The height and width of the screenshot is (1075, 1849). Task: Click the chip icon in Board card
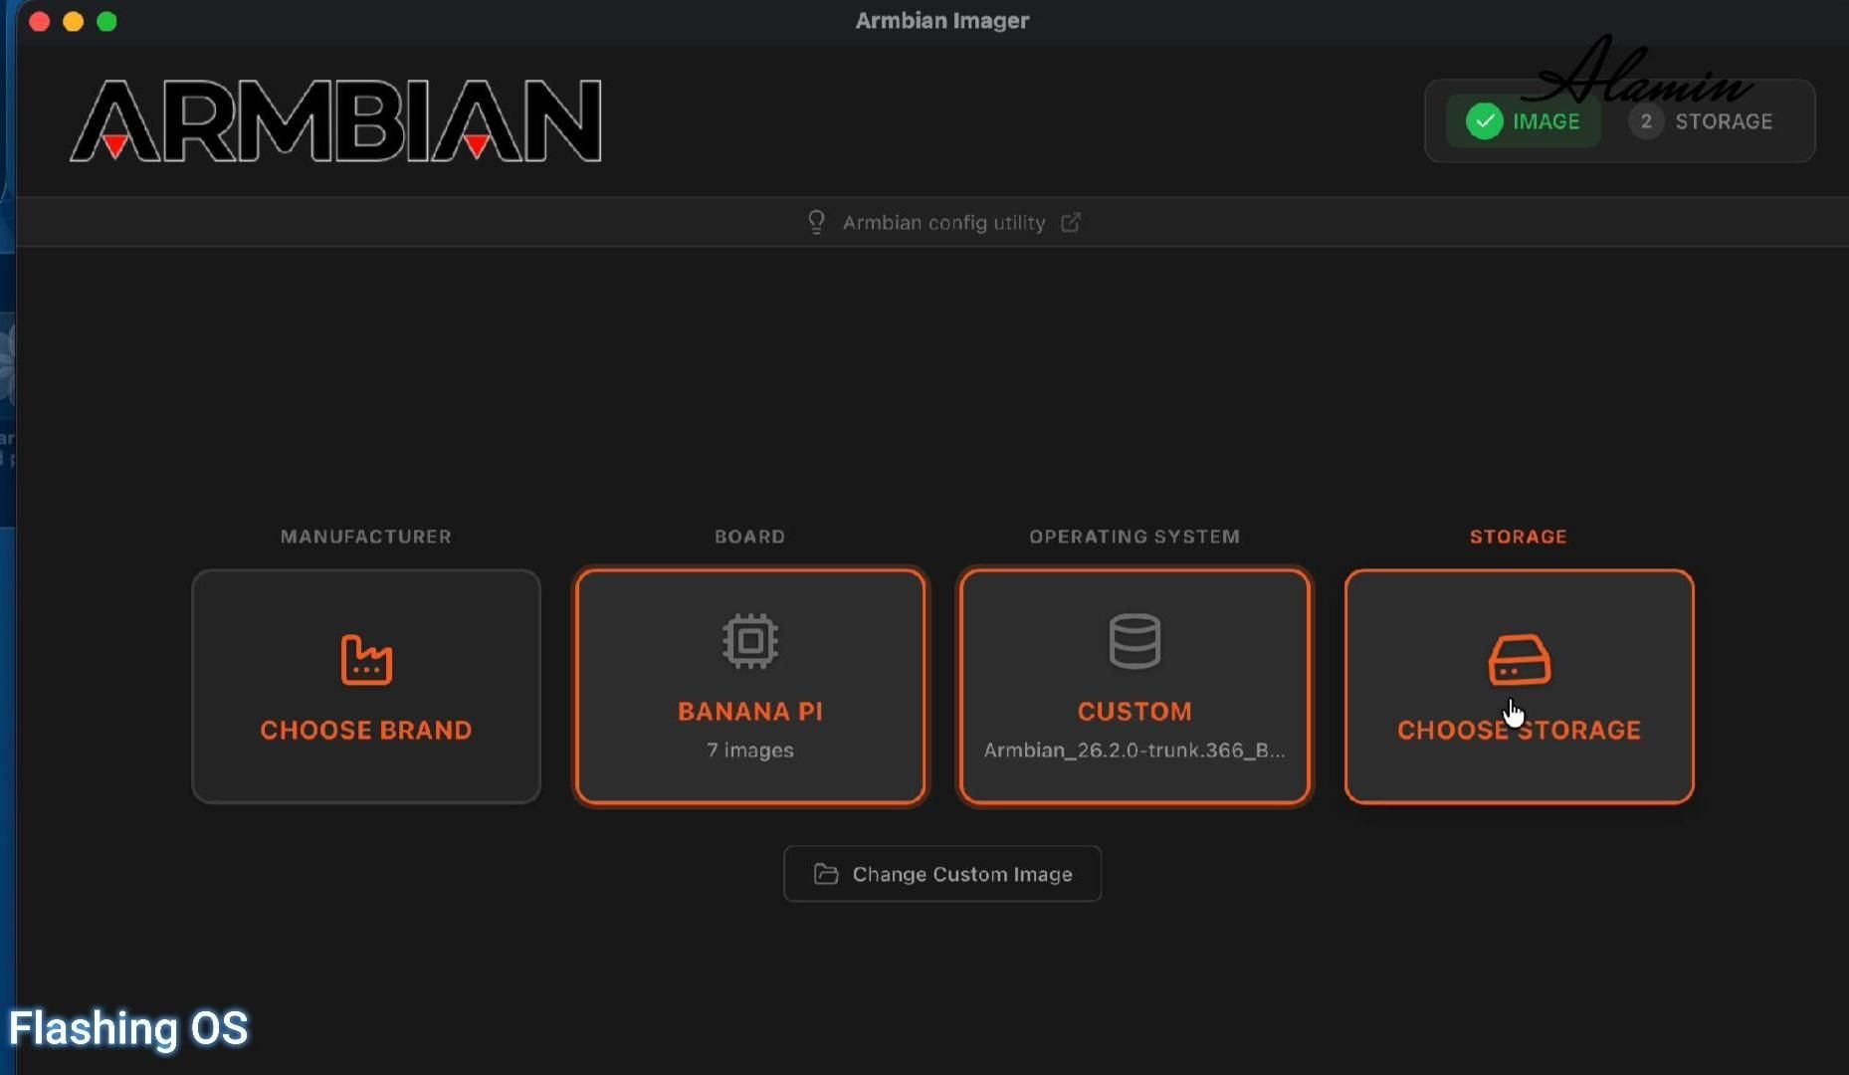[750, 640]
